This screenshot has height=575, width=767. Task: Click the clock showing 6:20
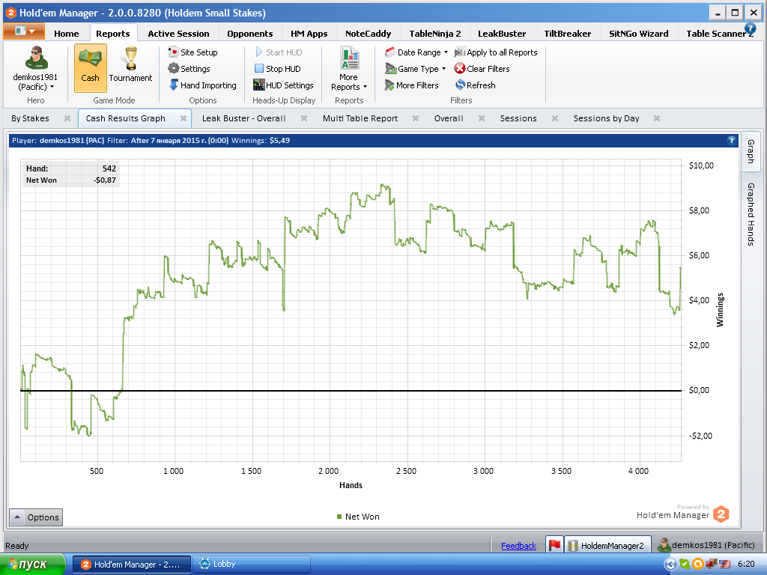(746, 565)
